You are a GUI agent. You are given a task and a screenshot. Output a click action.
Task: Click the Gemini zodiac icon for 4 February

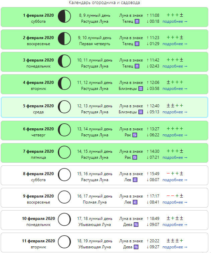[x=141, y=89]
